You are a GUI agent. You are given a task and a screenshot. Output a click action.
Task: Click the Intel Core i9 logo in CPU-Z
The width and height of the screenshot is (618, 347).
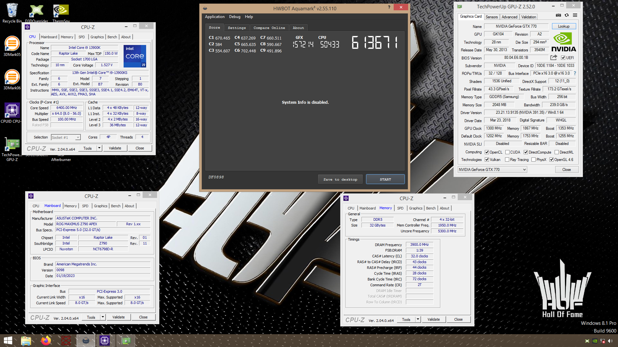[x=135, y=56]
